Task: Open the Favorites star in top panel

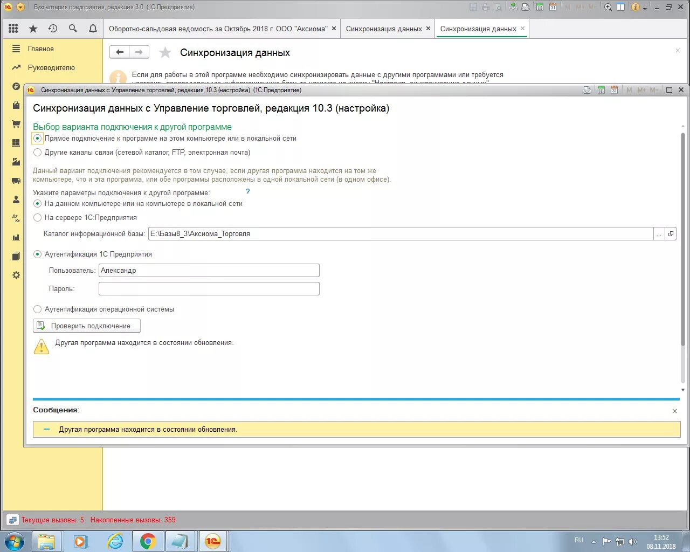Action: [x=33, y=29]
